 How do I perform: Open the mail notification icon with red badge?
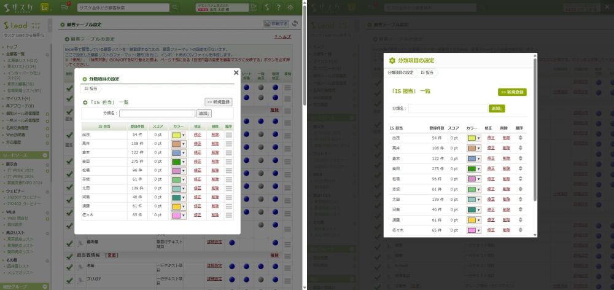tap(64, 7)
